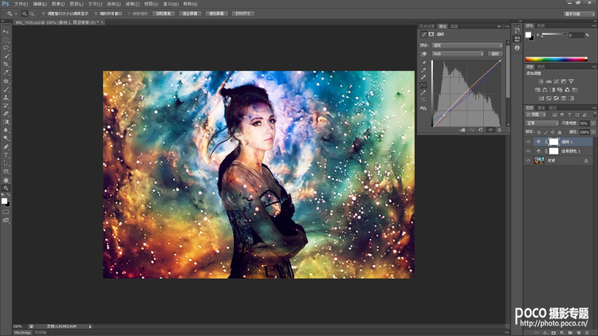Pick the white point eyedropper in Curves
This screenshot has width=598, height=336.
pos(423,77)
